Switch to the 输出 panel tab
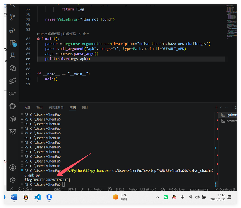The image size is (241, 208). [40, 107]
